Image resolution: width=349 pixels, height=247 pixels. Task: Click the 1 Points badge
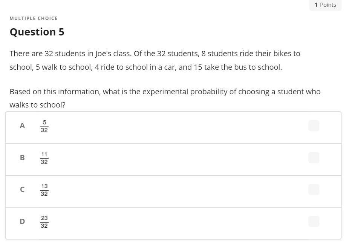click(x=325, y=5)
